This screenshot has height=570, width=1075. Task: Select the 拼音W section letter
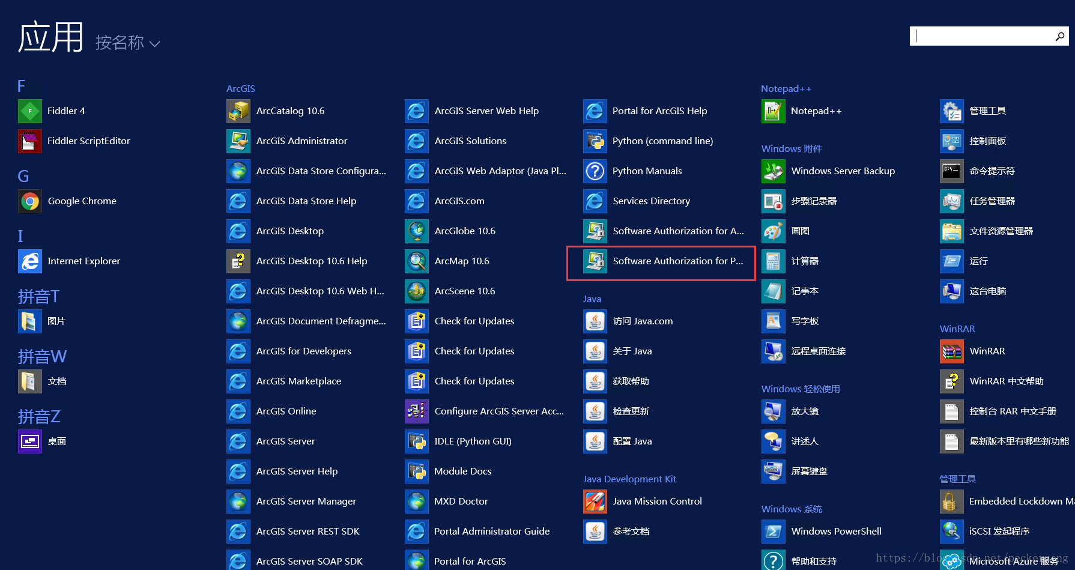42,356
